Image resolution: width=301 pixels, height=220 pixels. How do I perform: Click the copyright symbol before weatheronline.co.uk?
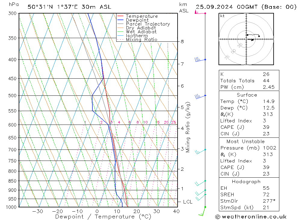coord(218,217)
